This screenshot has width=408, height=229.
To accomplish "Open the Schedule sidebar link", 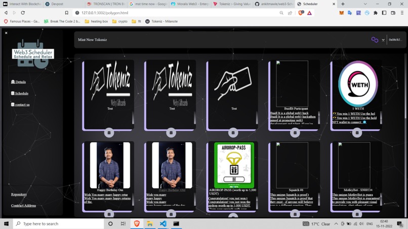I will coord(20,94).
